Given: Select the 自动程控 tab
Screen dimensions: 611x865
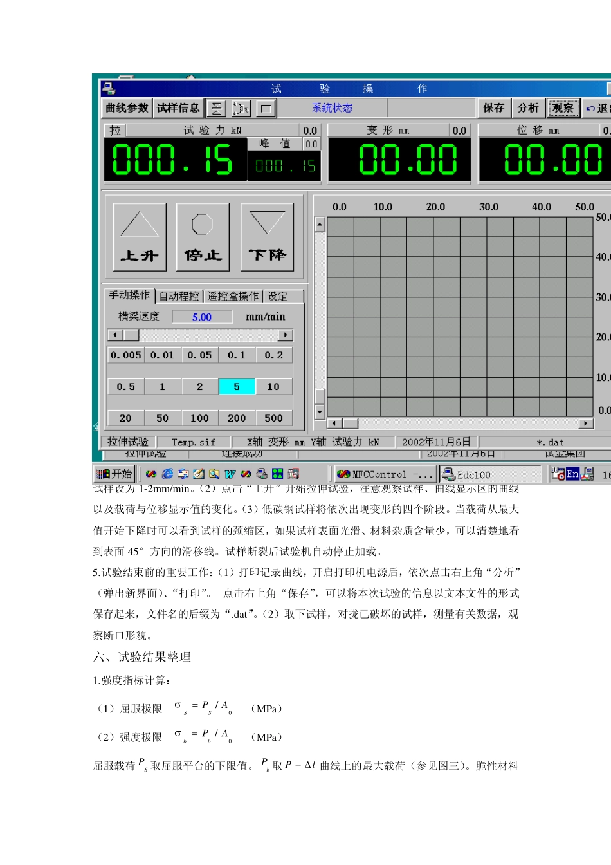Looking at the screenshot, I should (179, 296).
